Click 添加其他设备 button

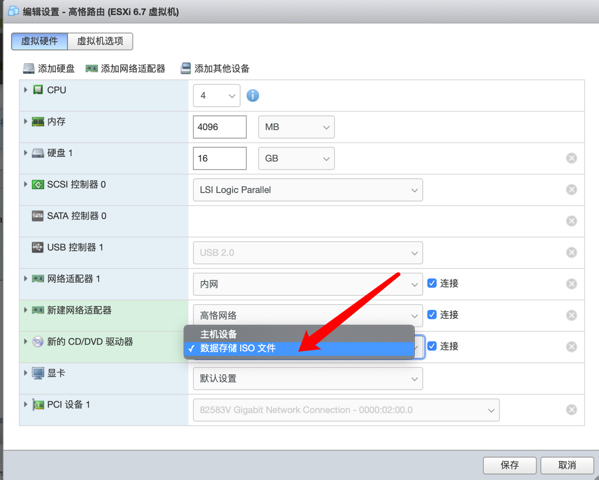215,69
